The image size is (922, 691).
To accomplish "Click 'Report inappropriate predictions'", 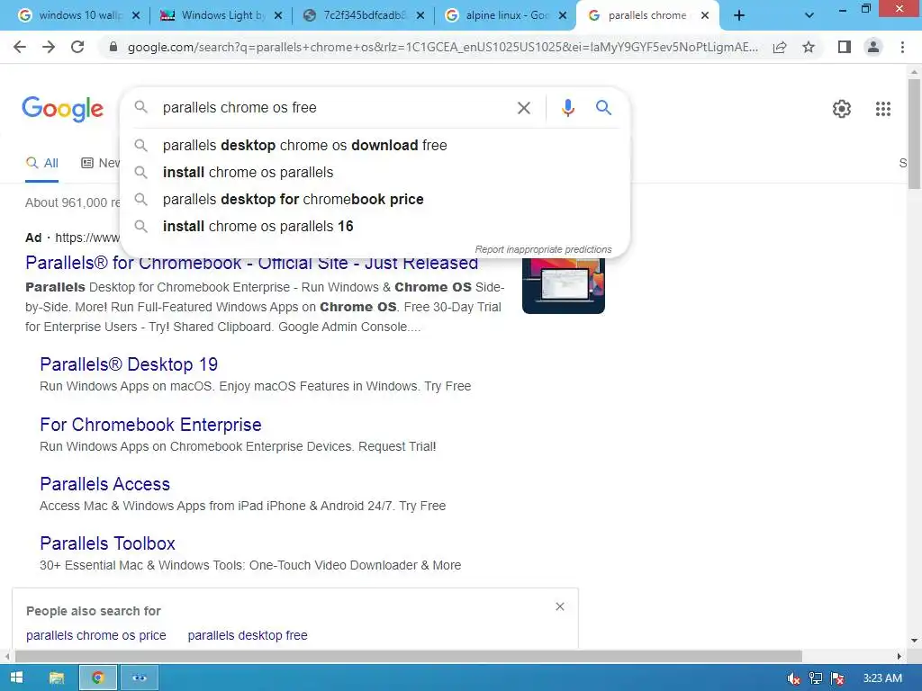I will click(x=543, y=249).
